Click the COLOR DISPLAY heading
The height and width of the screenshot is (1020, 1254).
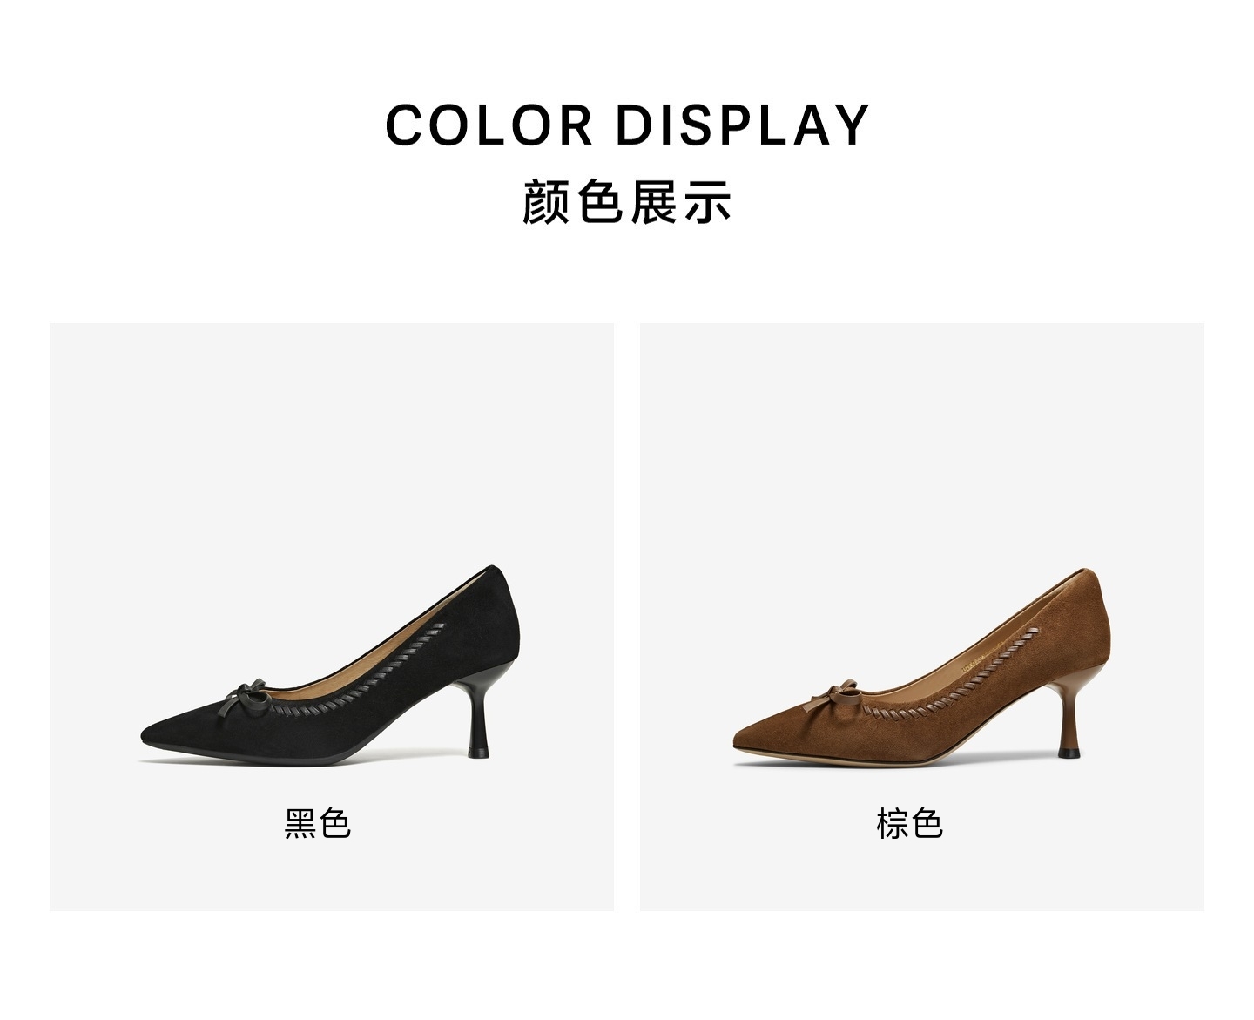click(627, 125)
